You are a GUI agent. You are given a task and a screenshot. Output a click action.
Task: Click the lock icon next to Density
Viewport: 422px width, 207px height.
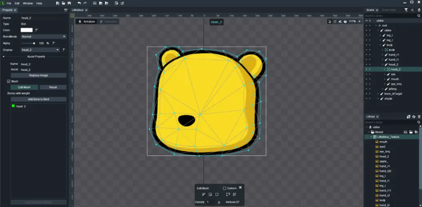(219, 202)
